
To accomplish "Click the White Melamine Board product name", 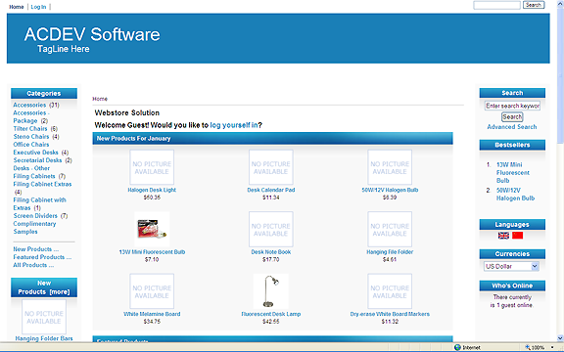I will 152,314.
